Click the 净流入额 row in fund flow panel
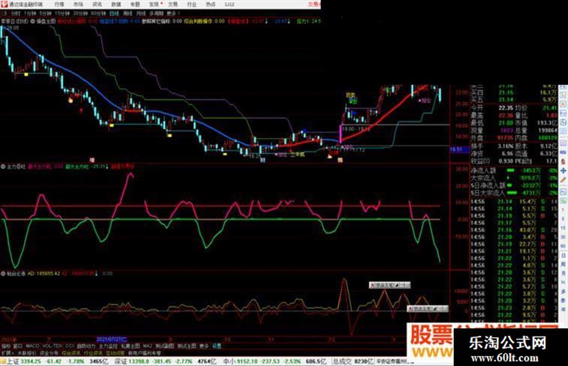Image resolution: width=568 pixels, height=366 pixels. tap(514, 170)
